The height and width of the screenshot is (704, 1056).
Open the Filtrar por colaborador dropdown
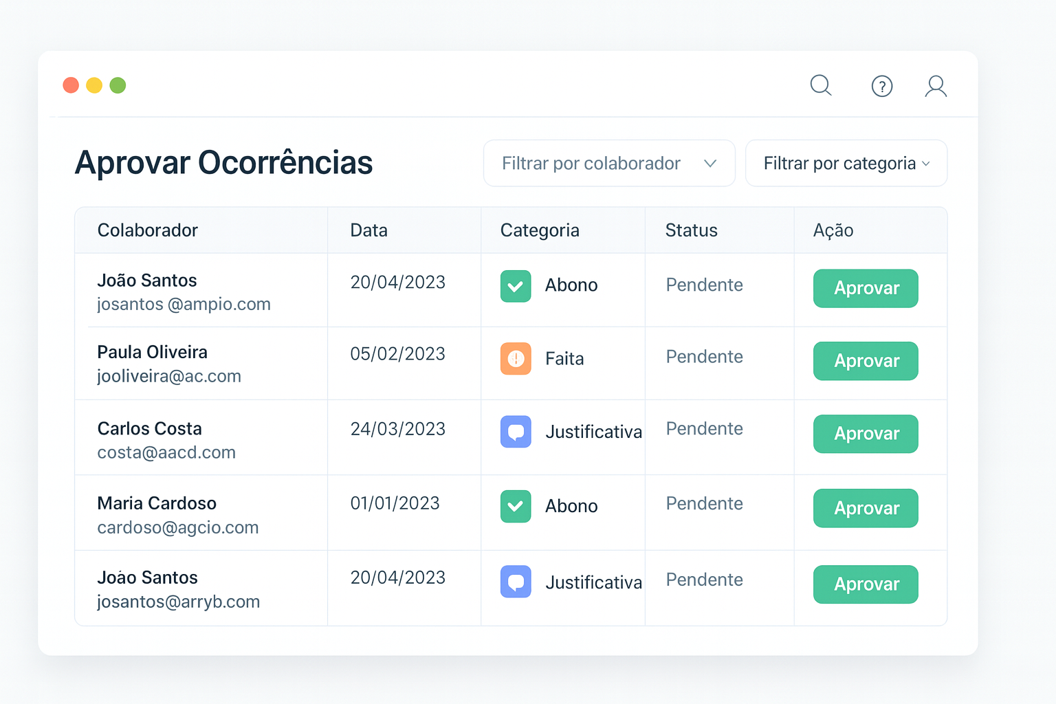click(x=608, y=164)
